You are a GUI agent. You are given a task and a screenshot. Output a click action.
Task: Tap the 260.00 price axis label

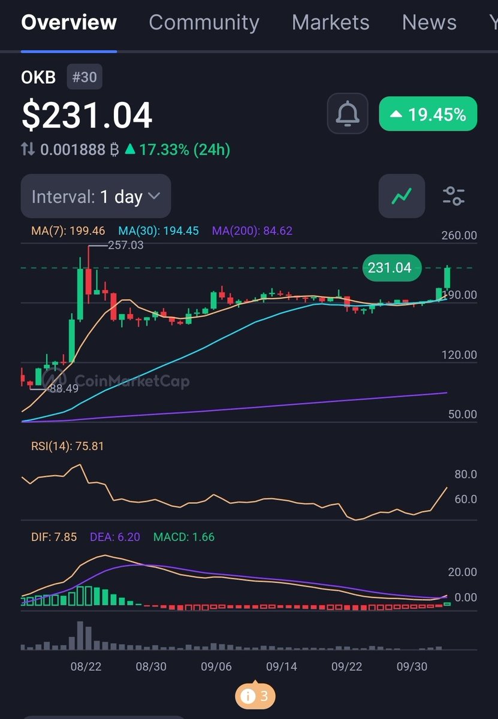459,235
